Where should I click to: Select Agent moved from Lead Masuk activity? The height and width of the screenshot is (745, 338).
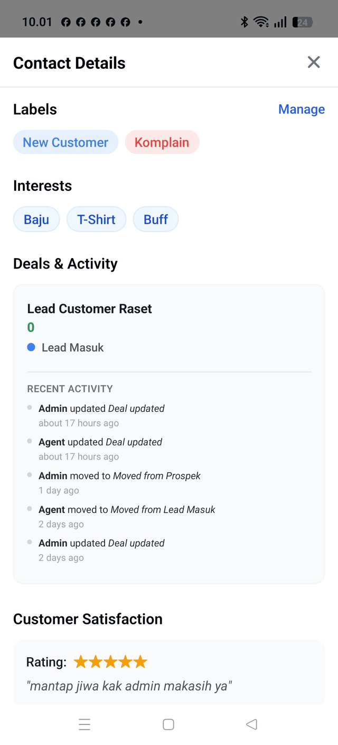(x=127, y=510)
